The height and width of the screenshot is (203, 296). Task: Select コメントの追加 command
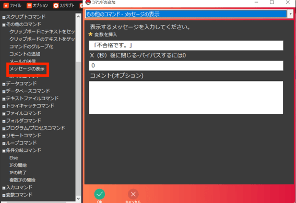[x=25, y=54]
